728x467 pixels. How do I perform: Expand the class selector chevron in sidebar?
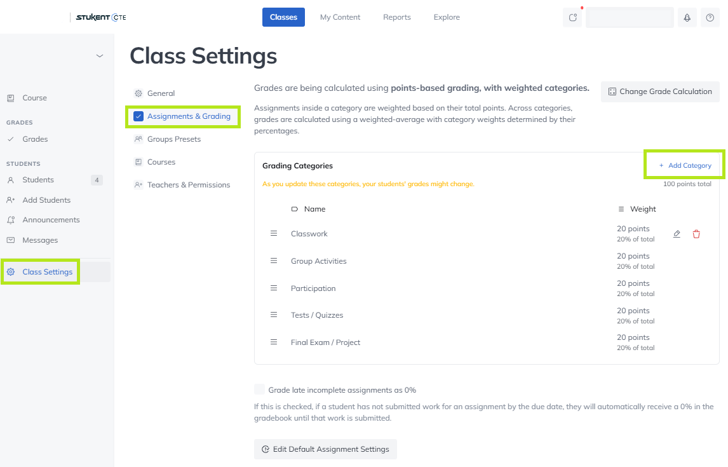coord(99,56)
